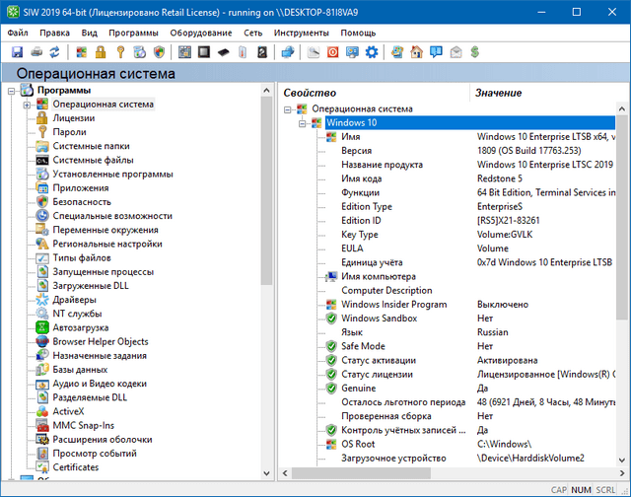This screenshot has width=631, height=497.
Task: Click the padlock icon in the toolbar
Action: [x=100, y=51]
